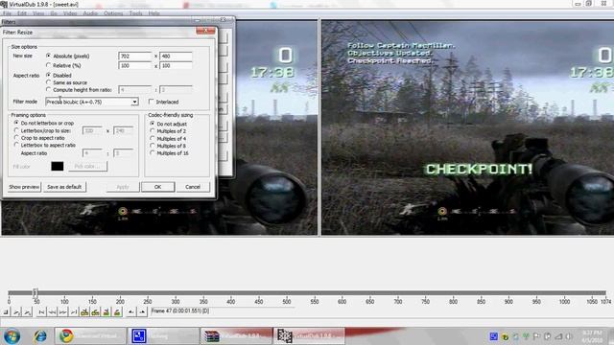Open the Action Center flag tray icon
Screen dimensions: 614x345
(x=536, y=336)
